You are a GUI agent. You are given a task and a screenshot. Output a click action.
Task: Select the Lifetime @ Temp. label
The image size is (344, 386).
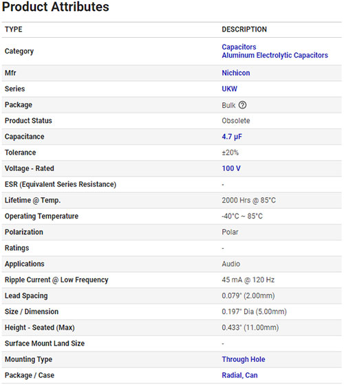(x=32, y=200)
